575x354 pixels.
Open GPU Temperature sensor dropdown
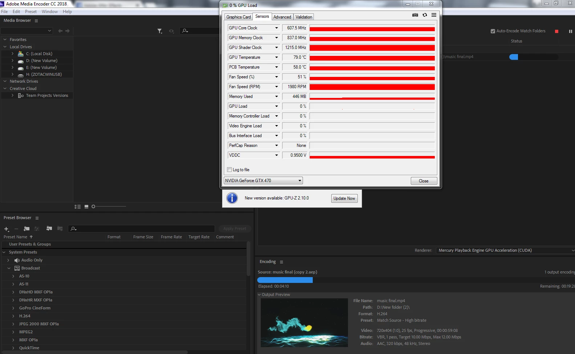276,57
